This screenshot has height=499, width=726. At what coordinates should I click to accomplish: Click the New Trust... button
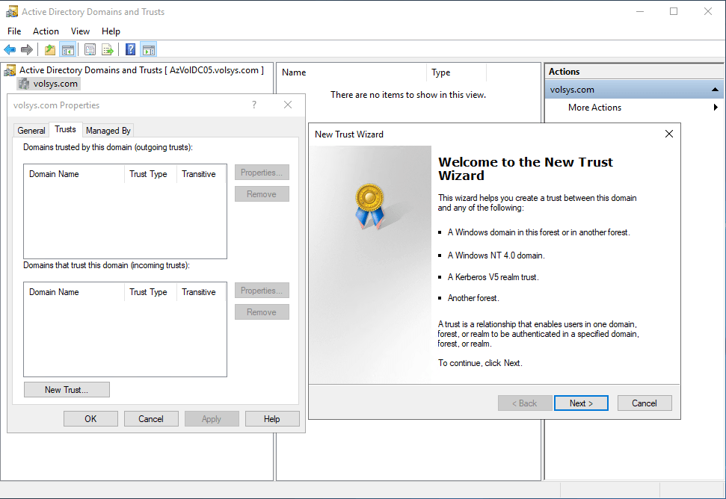[x=67, y=390]
